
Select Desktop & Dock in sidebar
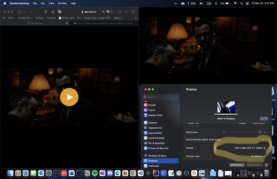[161, 156]
